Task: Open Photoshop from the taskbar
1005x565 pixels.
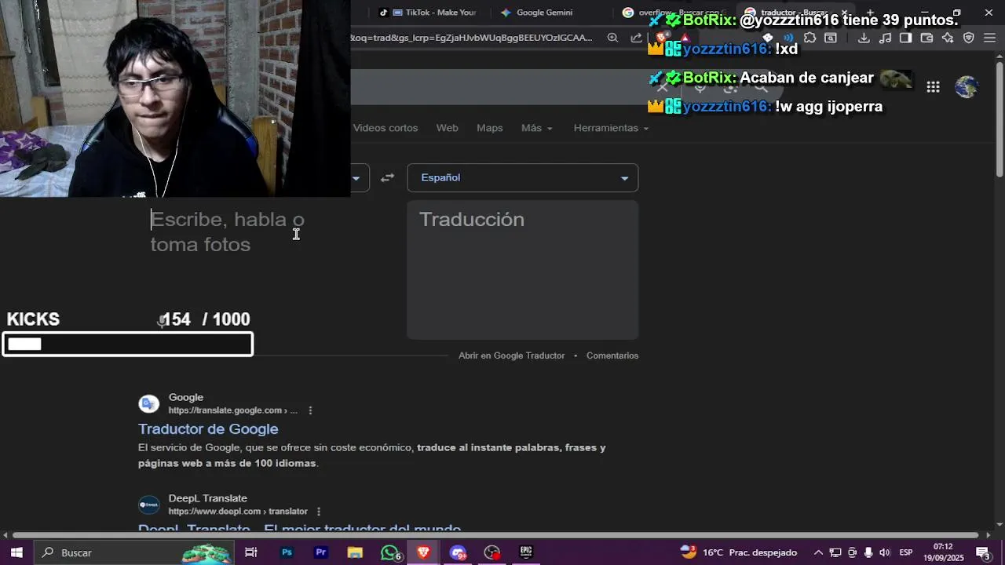Action: (x=287, y=552)
